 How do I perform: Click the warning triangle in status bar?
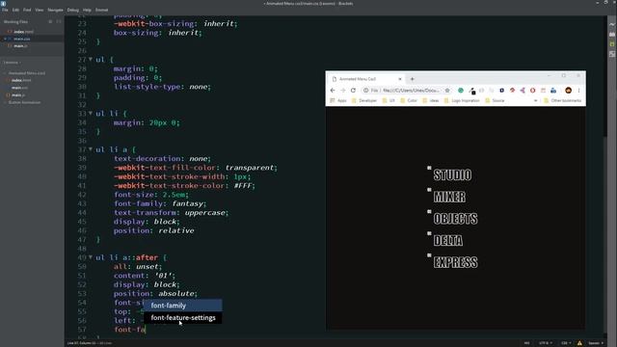(x=579, y=343)
